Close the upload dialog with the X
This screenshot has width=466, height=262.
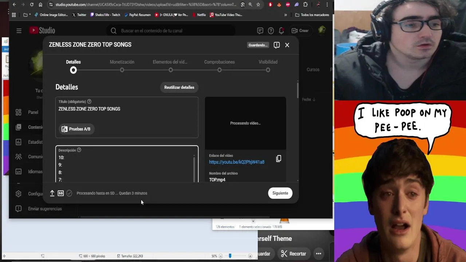287,45
